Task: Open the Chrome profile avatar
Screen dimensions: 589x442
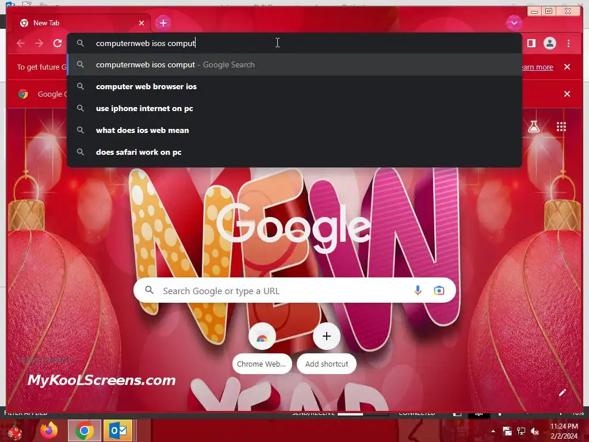Action: pos(549,43)
